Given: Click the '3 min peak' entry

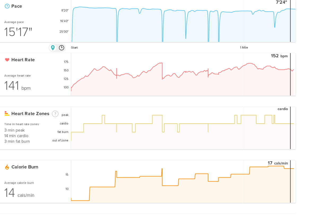Looking at the screenshot, I should pyautogui.click(x=15, y=130).
